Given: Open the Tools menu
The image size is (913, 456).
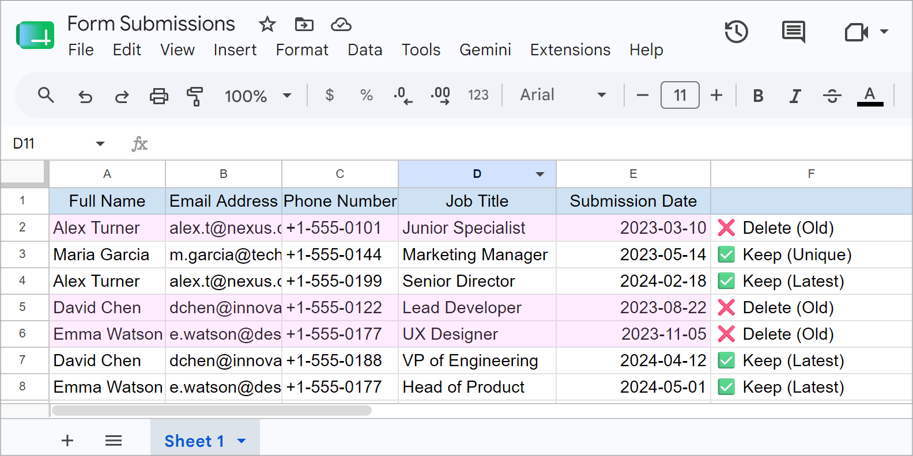Looking at the screenshot, I should pos(421,50).
